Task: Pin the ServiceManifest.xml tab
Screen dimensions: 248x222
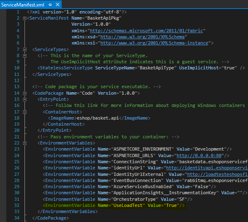Action: pyautogui.click(x=50, y=4)
